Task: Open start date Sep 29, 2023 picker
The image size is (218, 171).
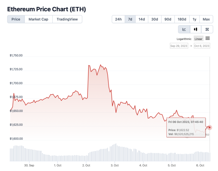Action: 179,46
